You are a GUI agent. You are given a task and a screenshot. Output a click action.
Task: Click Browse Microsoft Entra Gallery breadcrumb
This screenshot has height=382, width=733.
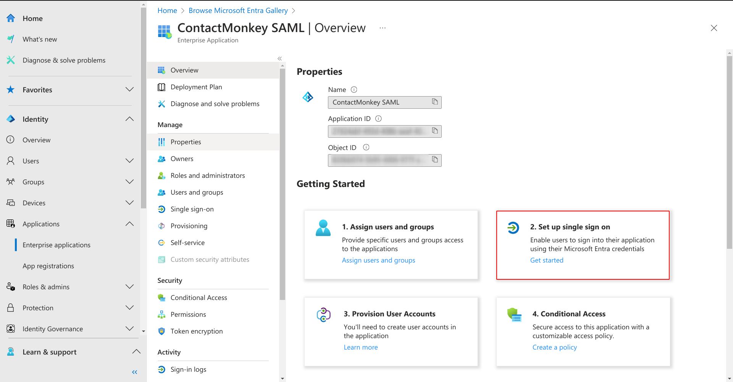pyautogui.click(x=238, y=11)
